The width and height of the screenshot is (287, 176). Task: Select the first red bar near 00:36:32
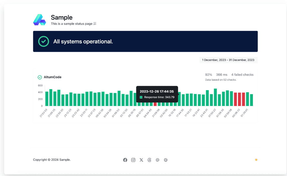click(x=235, y=99)
